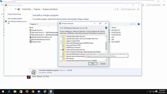The height and width of the screenshot is (94, 167).
Task: Click scroll up arrow in features list
Action: (106, 37)
